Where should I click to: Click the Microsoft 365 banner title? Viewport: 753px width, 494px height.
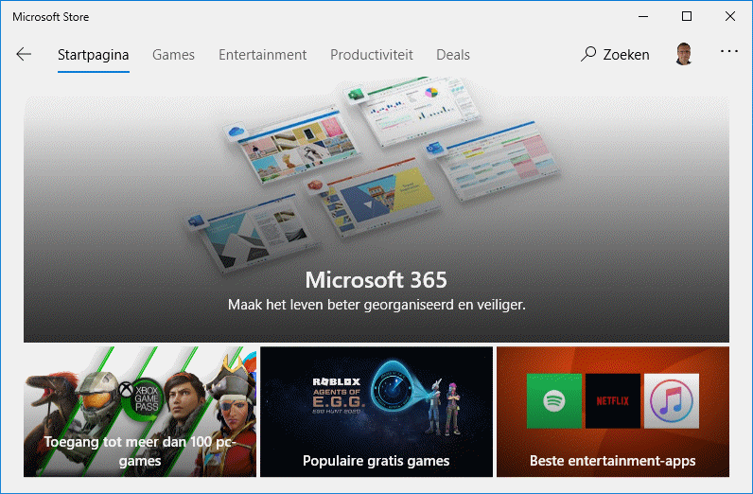376,280
